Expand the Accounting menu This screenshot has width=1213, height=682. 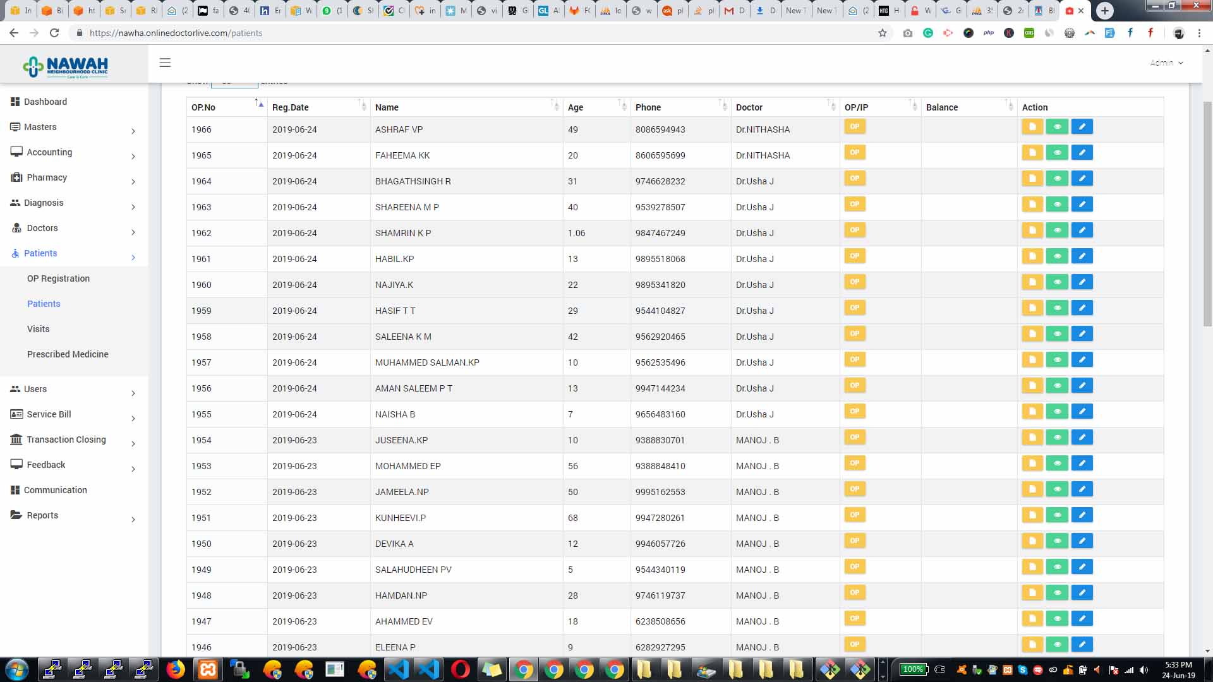click(74, 152)
